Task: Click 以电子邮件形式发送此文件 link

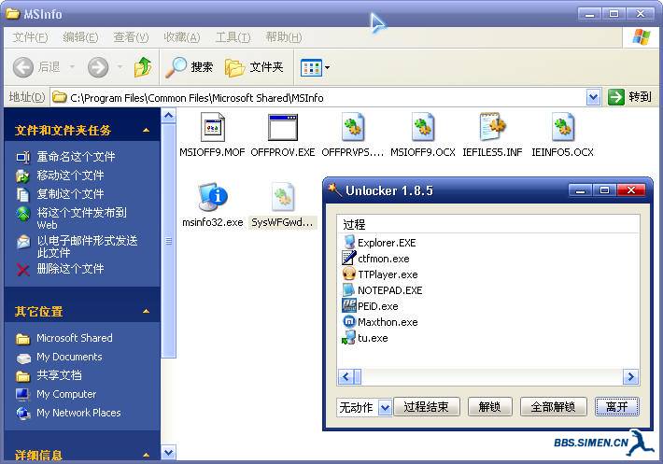Action: (87, 246)
